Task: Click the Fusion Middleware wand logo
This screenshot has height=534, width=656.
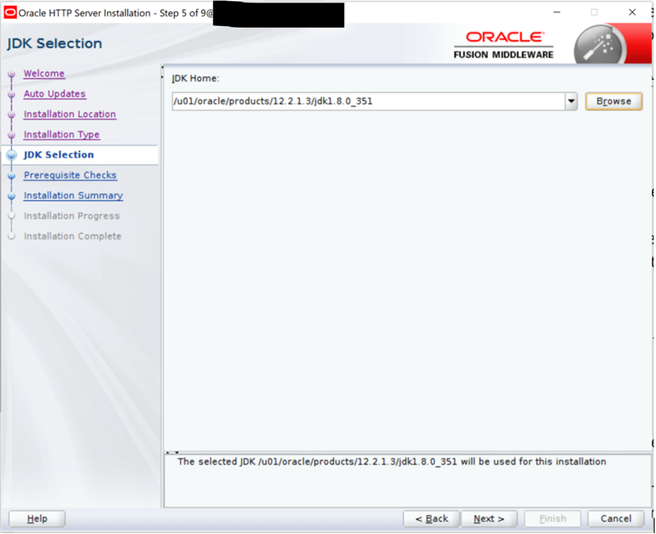Action: click(601, 45)
